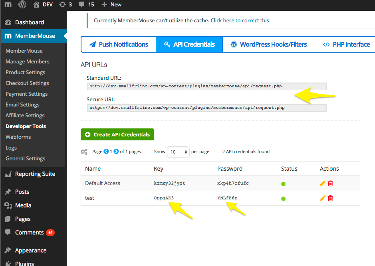Click the Create API Credentials button
The image size is (375, 266).
117,134
